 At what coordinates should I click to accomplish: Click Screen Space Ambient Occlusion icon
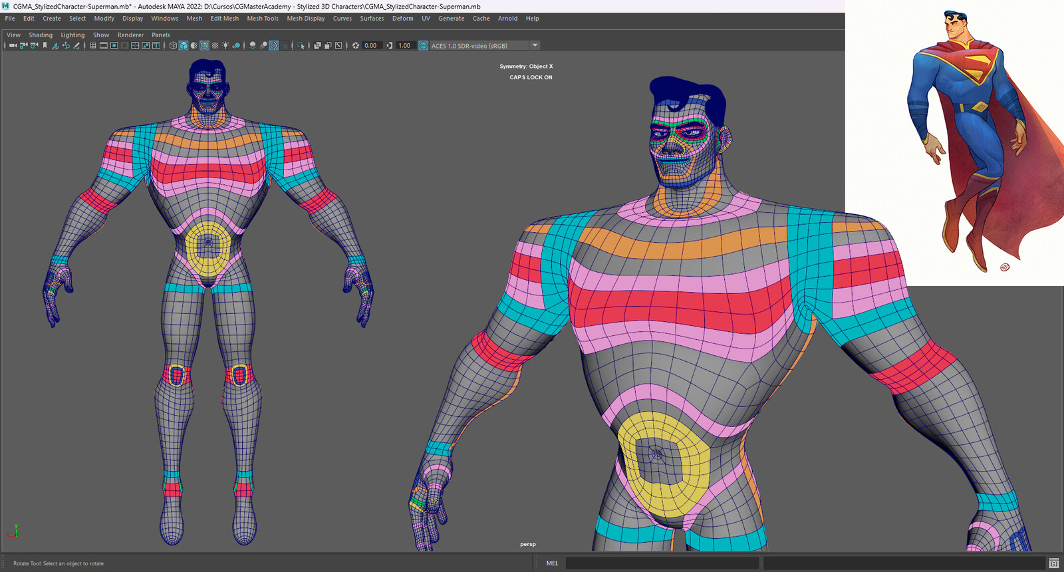coord(253,45)
